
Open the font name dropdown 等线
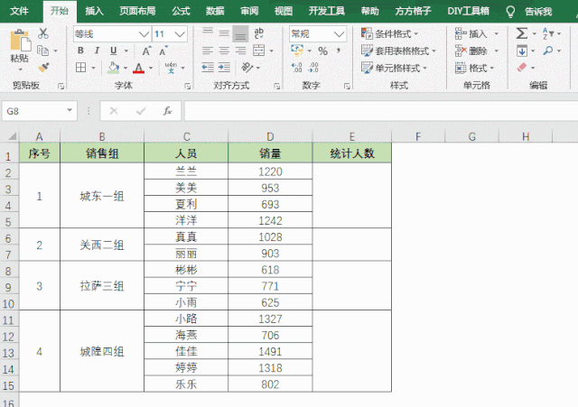(x=144, y=34)
